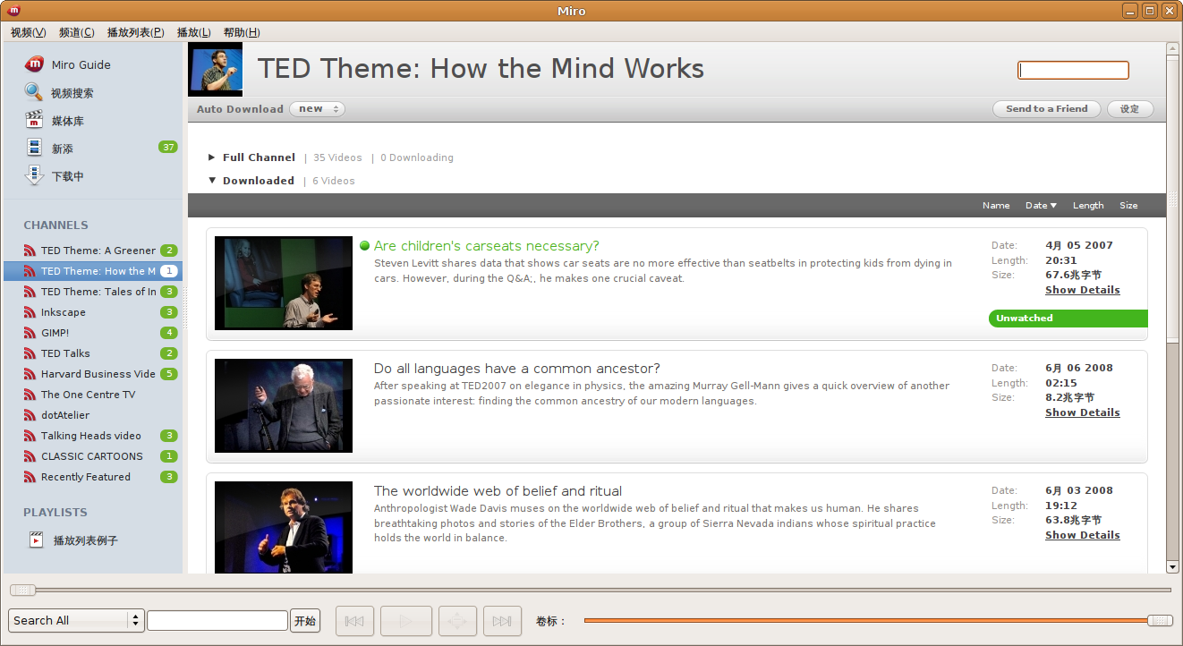The image size is (1183, 646).
Task: Open the downloading arrow icon
Action: pos(33,175)
